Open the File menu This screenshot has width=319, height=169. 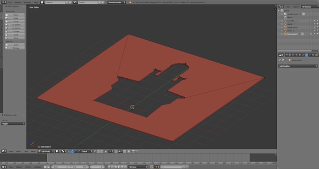10,2
